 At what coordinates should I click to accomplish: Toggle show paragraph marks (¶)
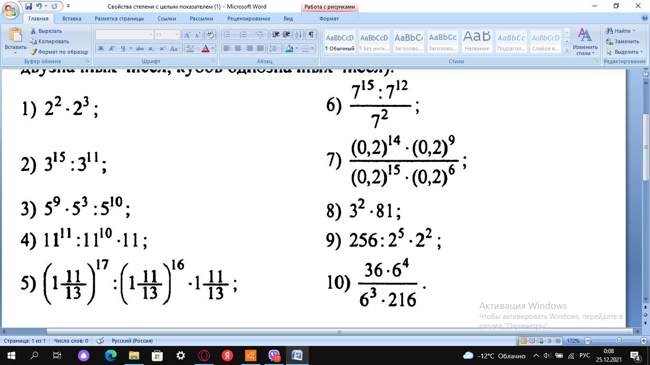(311, 35)
